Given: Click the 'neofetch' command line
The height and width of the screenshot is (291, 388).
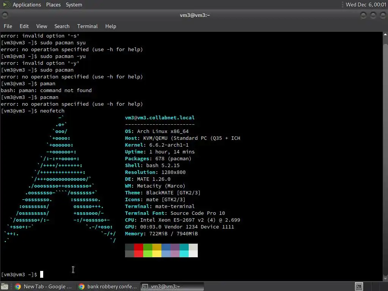Looking at the screenshot, I should pyautogui.click(x=33, y=111).
